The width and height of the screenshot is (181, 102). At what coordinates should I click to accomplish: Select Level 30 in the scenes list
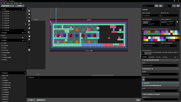[12, 30]
